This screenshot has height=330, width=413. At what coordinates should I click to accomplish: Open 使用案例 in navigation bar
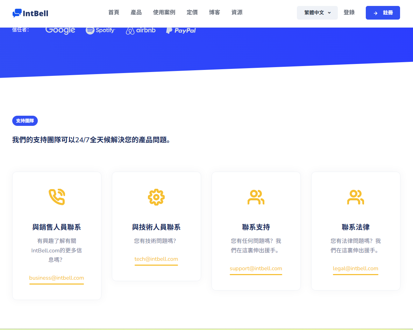(164, 12)
